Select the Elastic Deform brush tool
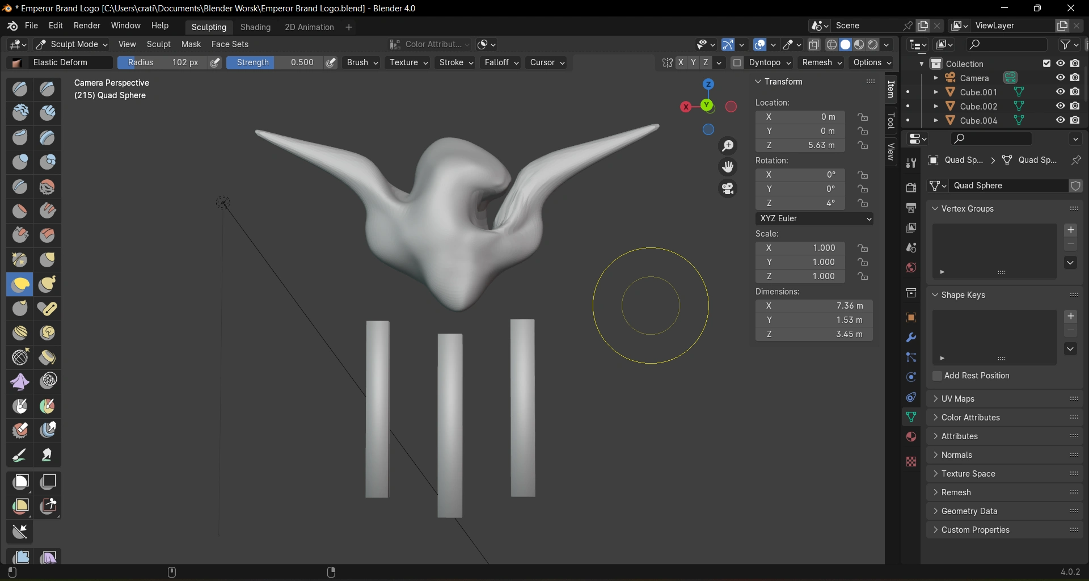Screen dimensions: 1089x581 click(20, 284)
